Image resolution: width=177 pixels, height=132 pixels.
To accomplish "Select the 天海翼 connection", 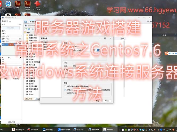I will pyautogui.click(x=30, y=59).
